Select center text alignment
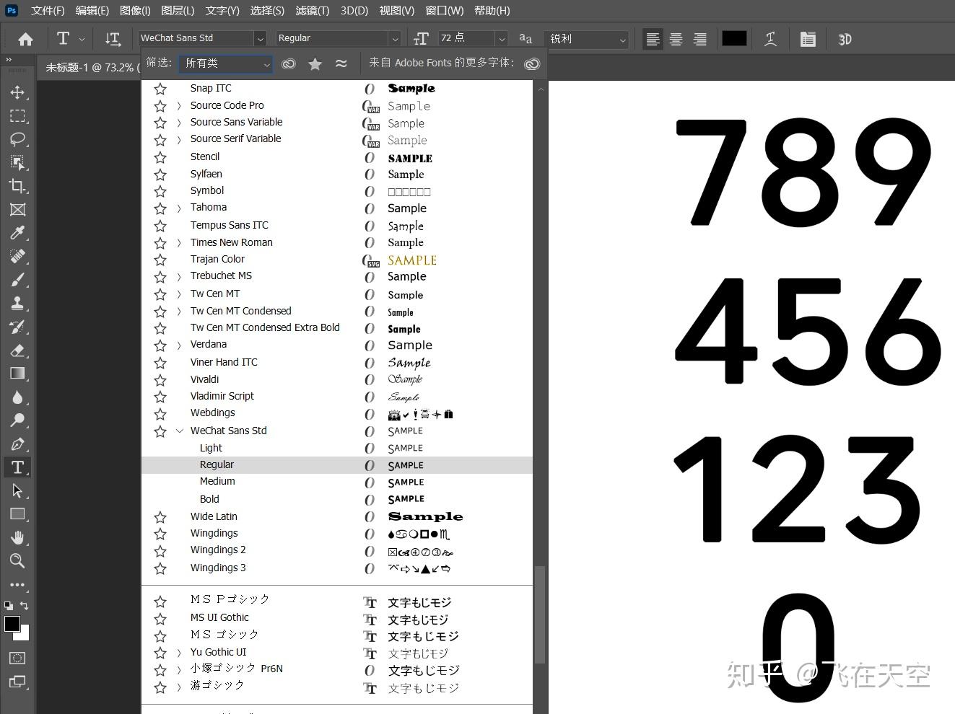Viewport: 955px width, 714px height. (x=676, y=38)
